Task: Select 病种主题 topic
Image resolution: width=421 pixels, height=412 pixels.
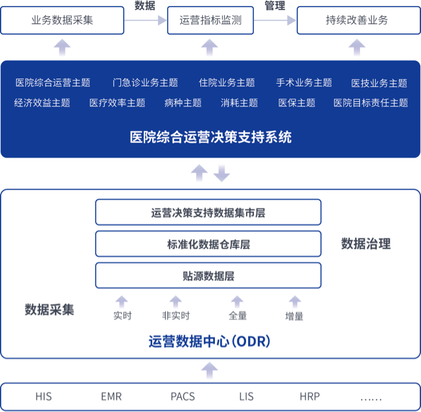Action: point(183,103)
